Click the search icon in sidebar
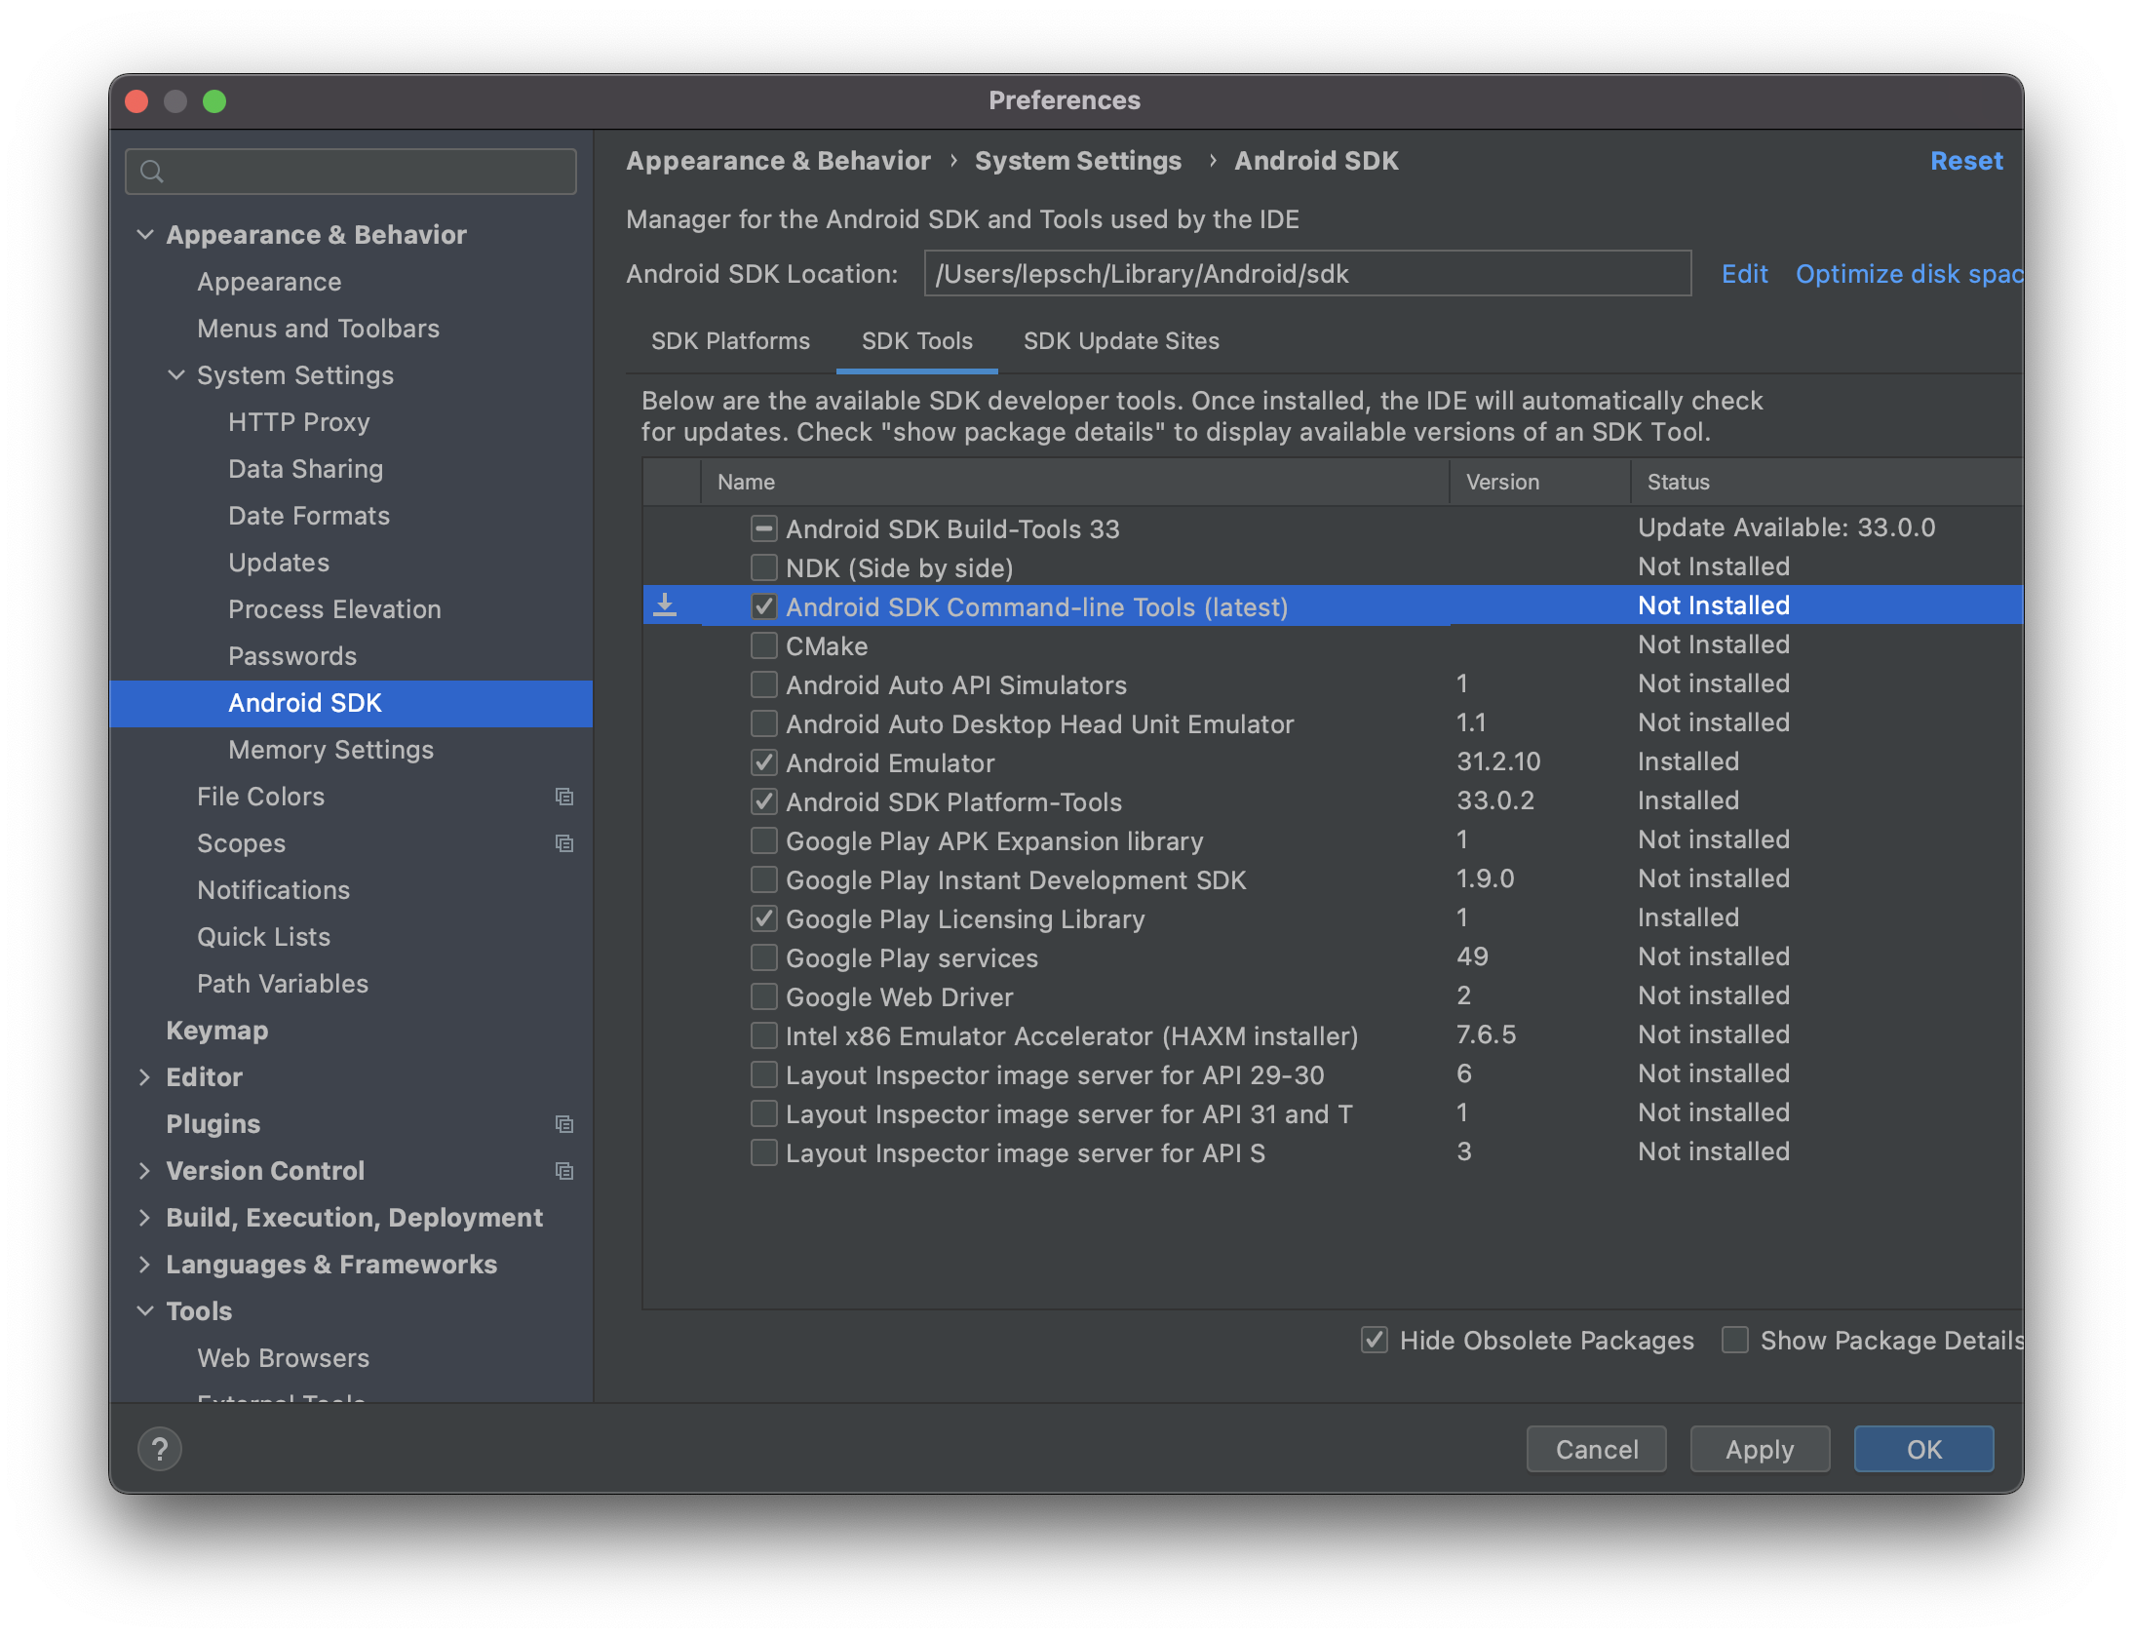This screenshot has width=2133, height=1638. (x=153, y=171)
